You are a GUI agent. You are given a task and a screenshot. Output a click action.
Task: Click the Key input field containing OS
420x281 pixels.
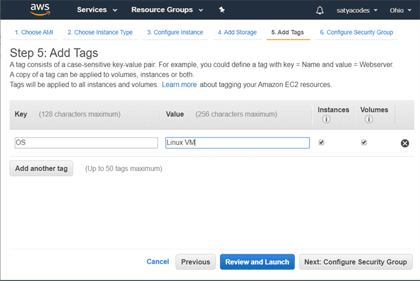pos(86,143)
